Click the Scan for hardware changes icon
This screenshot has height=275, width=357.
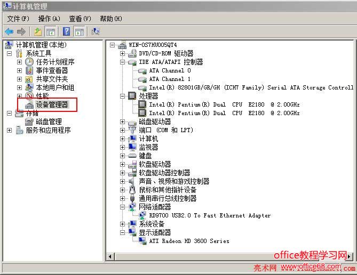tap(96, 31)
